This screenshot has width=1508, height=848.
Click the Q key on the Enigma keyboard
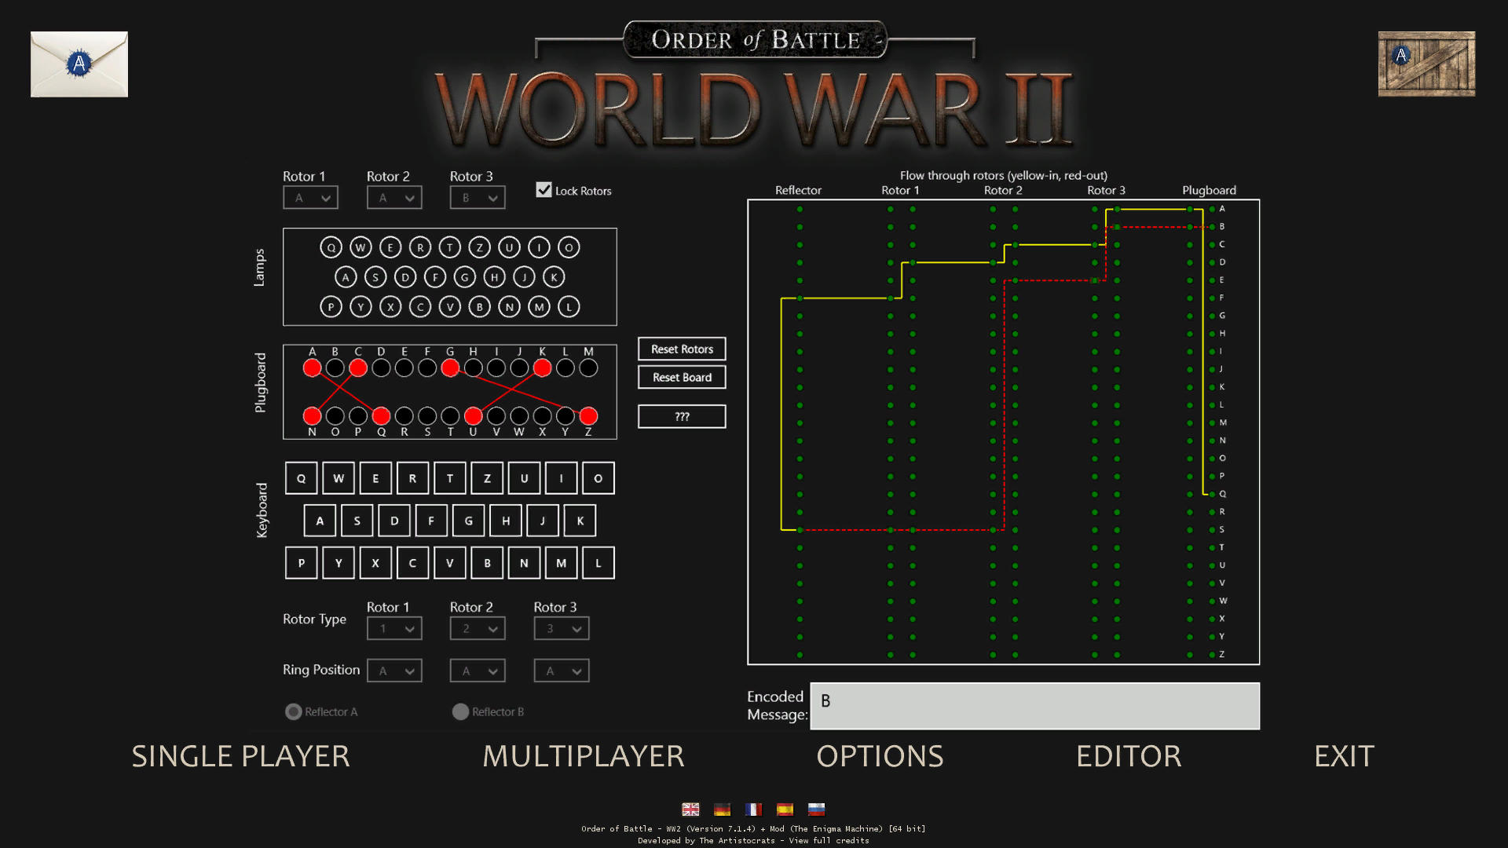tap(301, 478)
